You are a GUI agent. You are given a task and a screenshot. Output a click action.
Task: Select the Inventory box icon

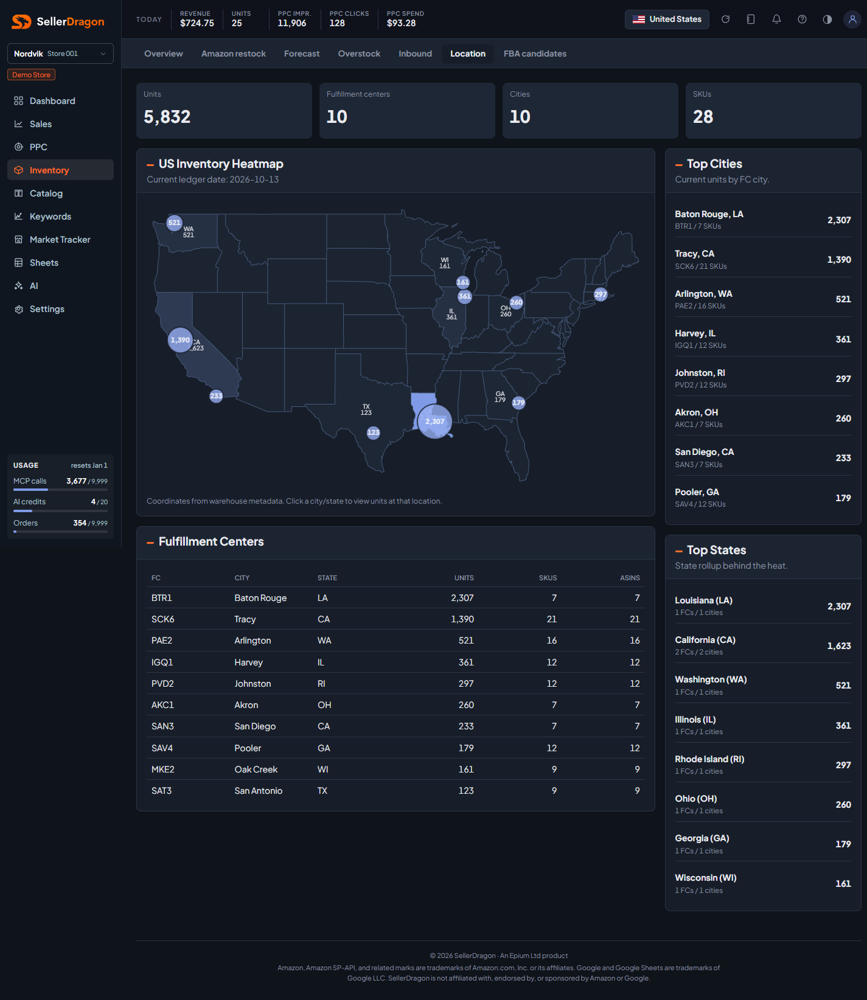click(x=19, y=170)
